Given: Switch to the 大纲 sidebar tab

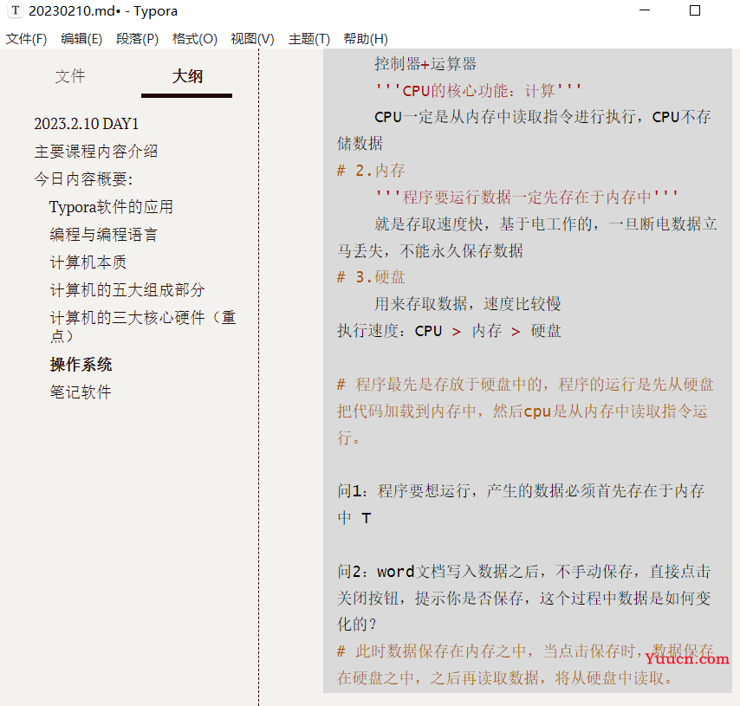Looking at the screenshot, I should [x=187, y=76].
